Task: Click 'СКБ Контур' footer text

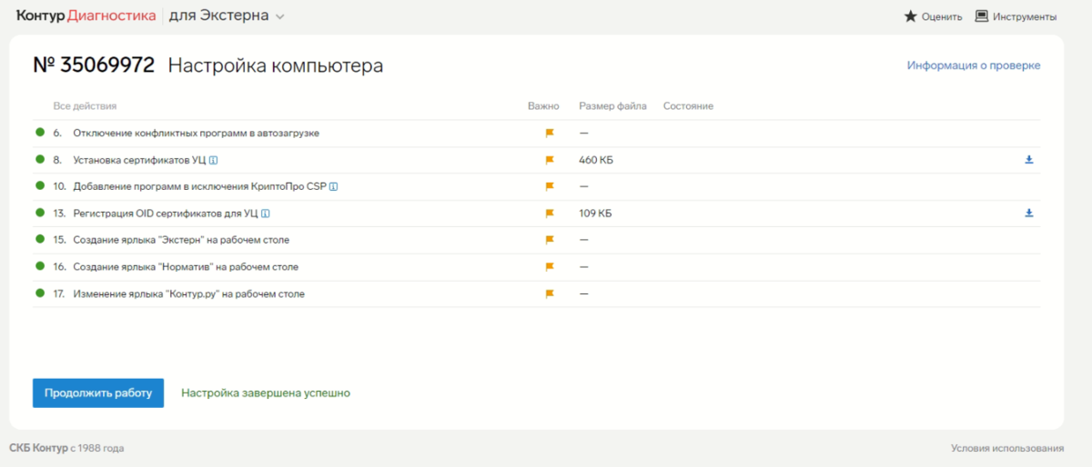Action: click(x=38, y=448)
